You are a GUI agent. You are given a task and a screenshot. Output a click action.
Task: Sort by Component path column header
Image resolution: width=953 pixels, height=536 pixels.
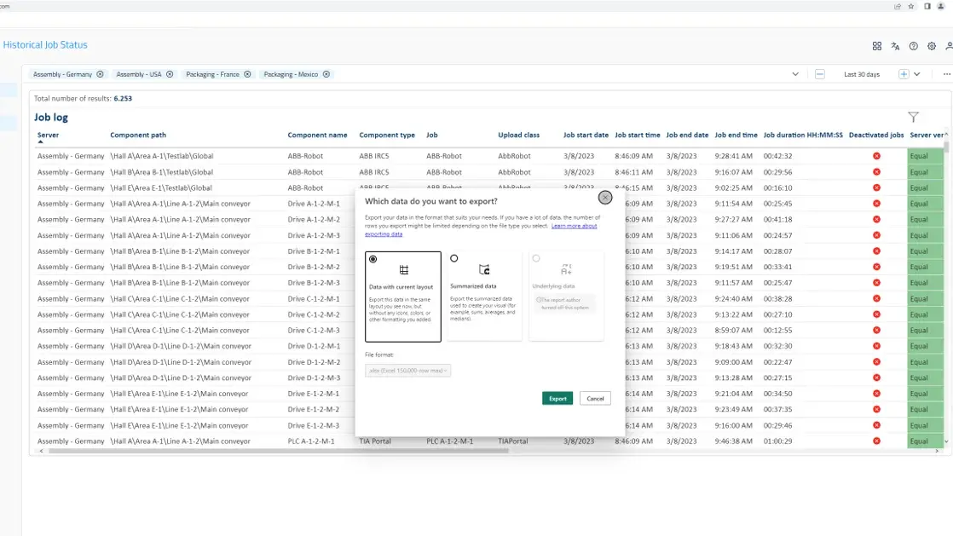138,135
